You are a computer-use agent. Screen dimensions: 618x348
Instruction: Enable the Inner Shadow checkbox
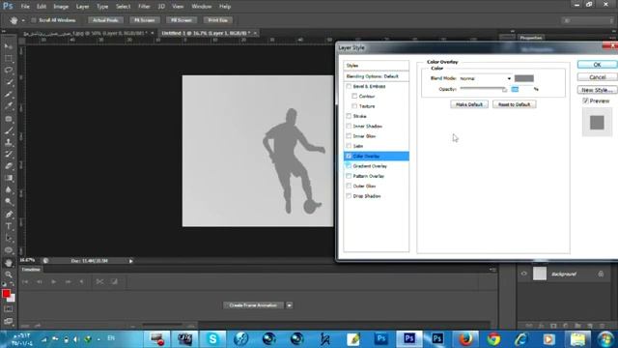pos(349,126)
